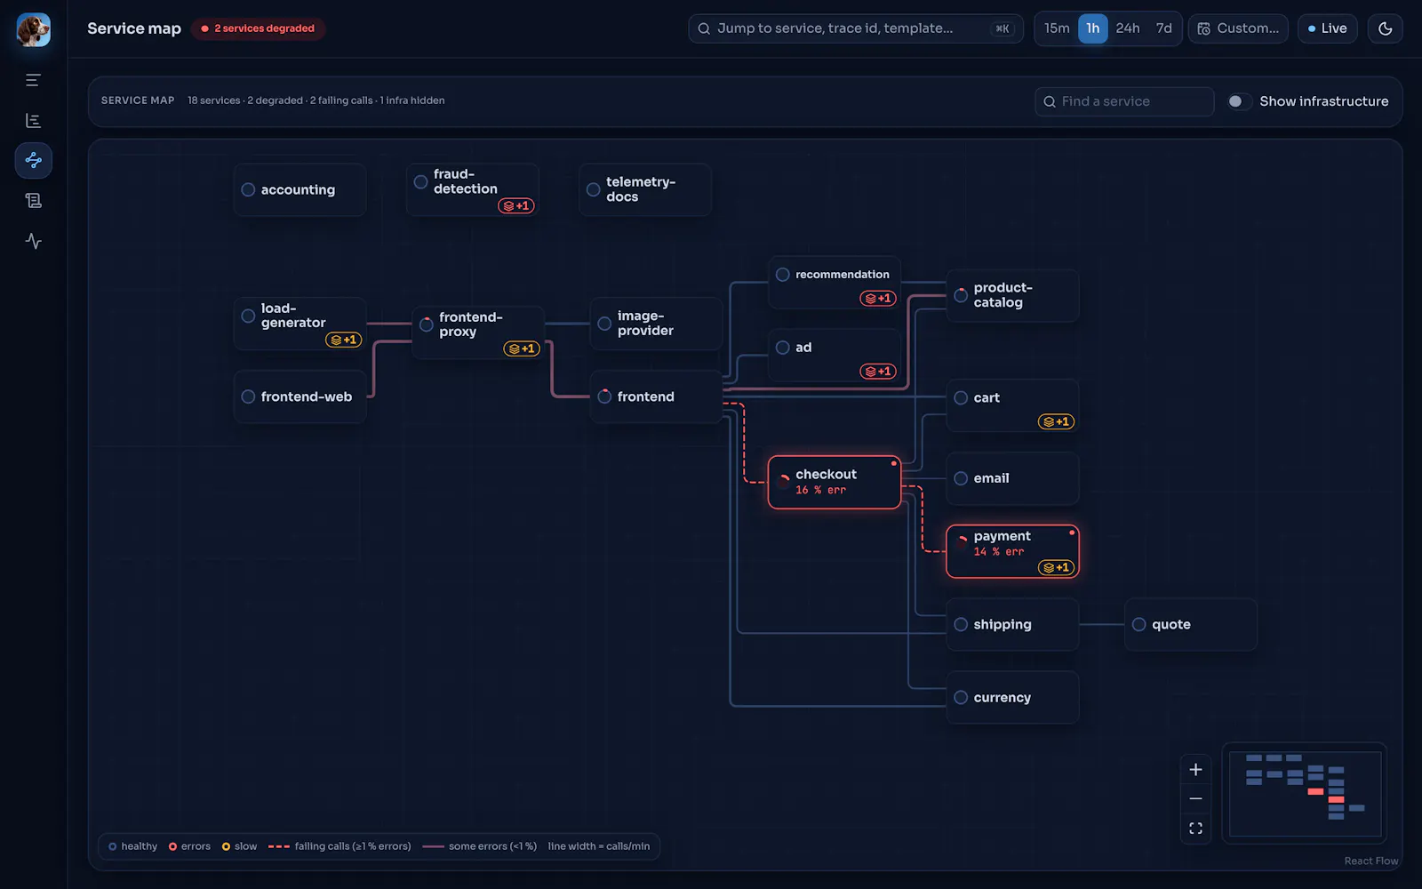Toggle dark mode moon icon
The height and width of the screenshot is (889, 1422).
[1385, 28]
